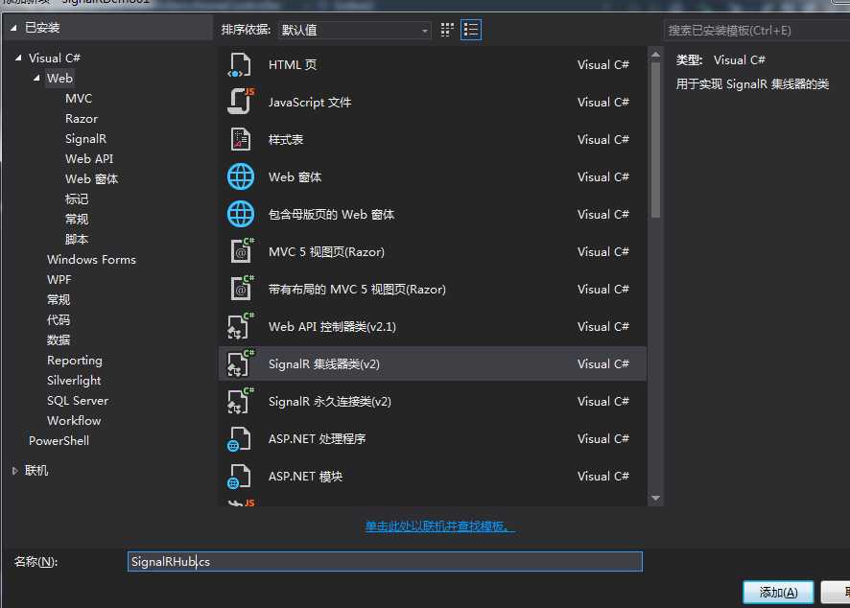This screenshot has width=850, height=608.
Task: Select the Web API 控制器类(v2.1) name
Action: pos(332,327)
